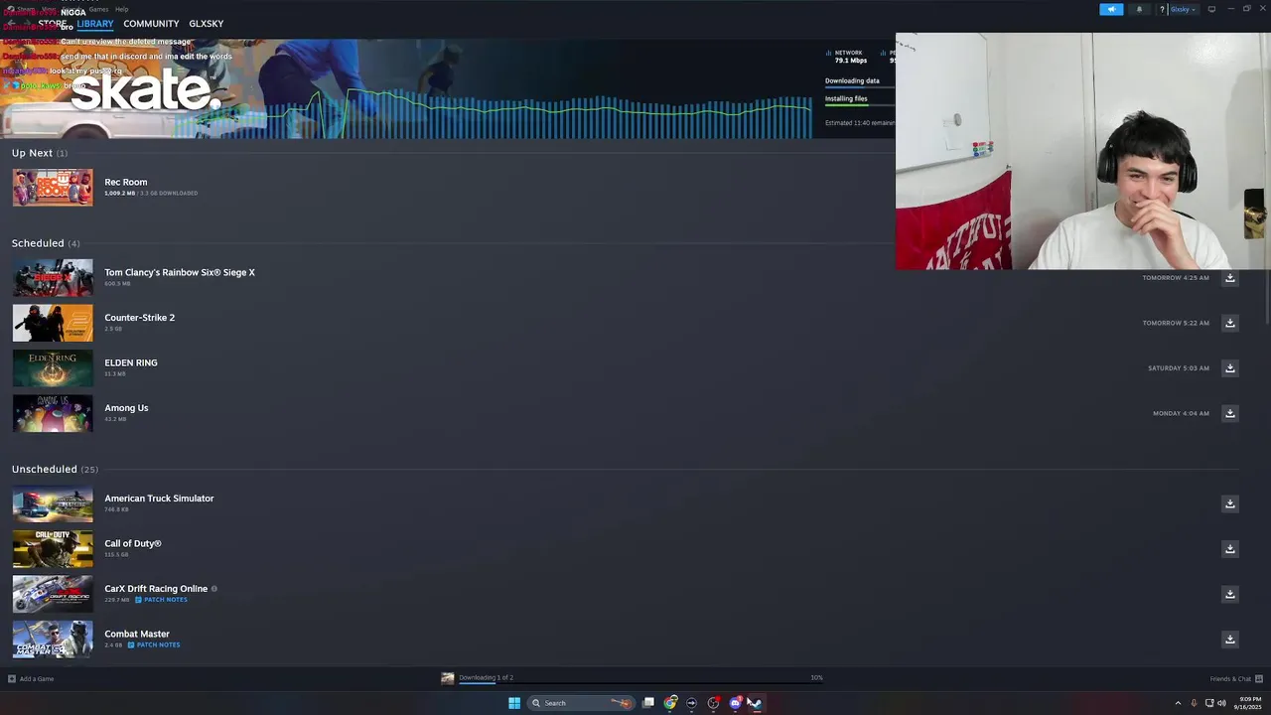Click the plus icon for Add a Game

click(x=12, y=679)
